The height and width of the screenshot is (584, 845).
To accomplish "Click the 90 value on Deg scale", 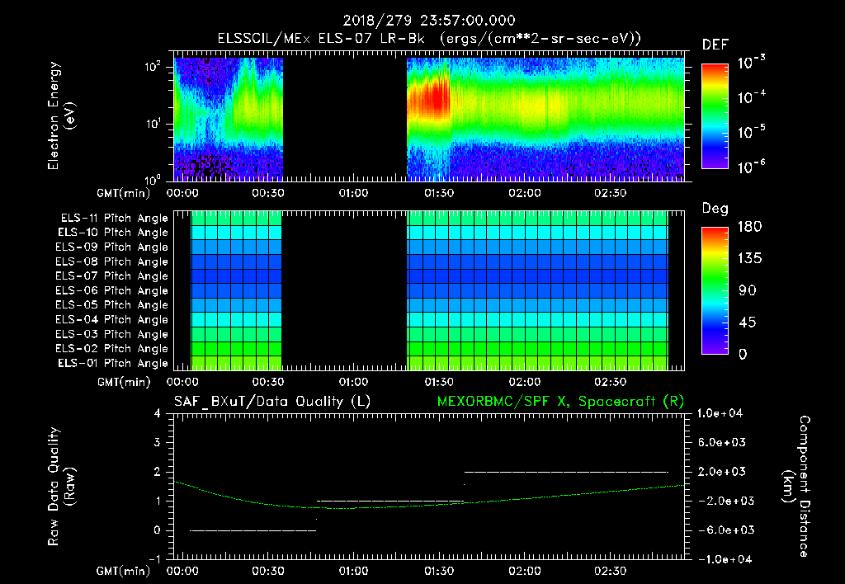I will (x=747, y=290).
